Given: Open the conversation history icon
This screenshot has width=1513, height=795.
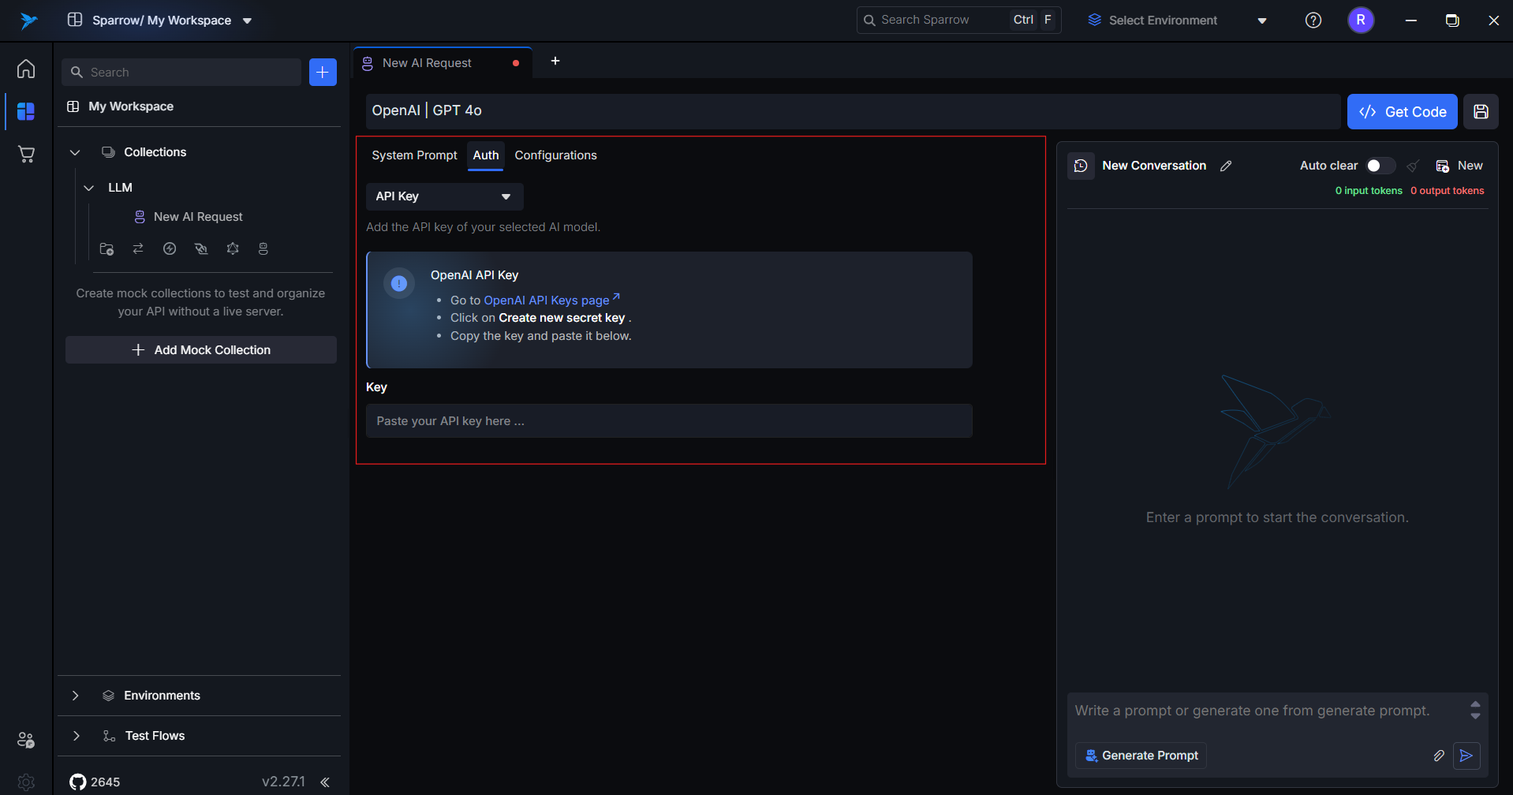Looking at the screenshot, I should [x=1081, y=166].
